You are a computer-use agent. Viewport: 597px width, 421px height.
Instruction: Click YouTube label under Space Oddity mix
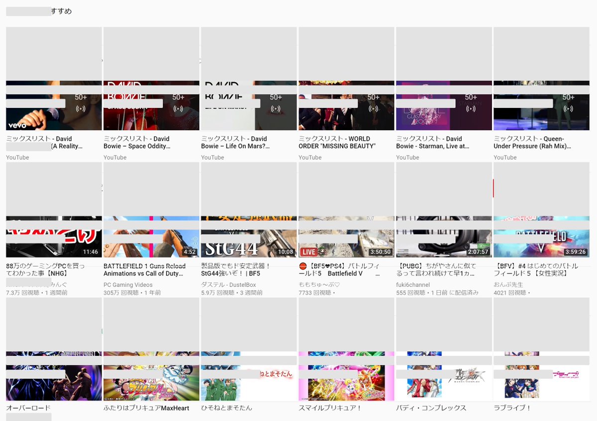pyautogui.click(x=115, y=158)
